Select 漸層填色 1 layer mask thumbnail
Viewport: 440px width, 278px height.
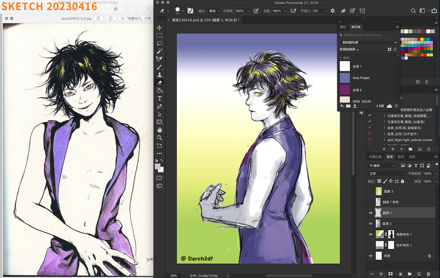coord(391,234)
